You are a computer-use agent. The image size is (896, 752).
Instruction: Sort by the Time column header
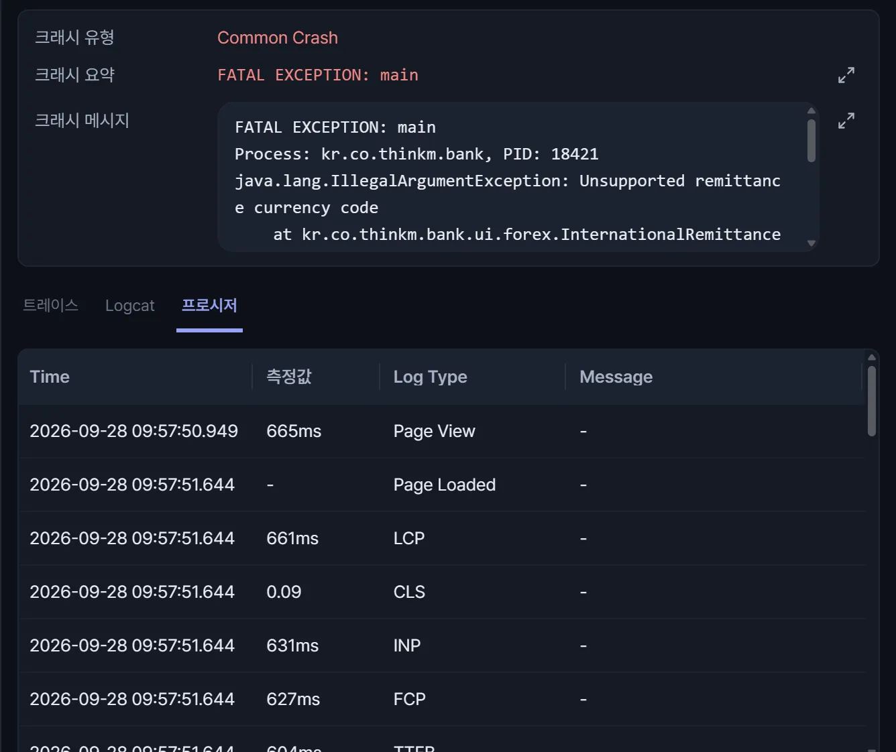tap(50, 377)
